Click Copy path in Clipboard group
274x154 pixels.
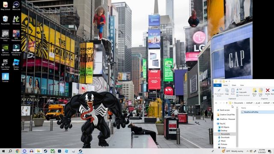241,92
